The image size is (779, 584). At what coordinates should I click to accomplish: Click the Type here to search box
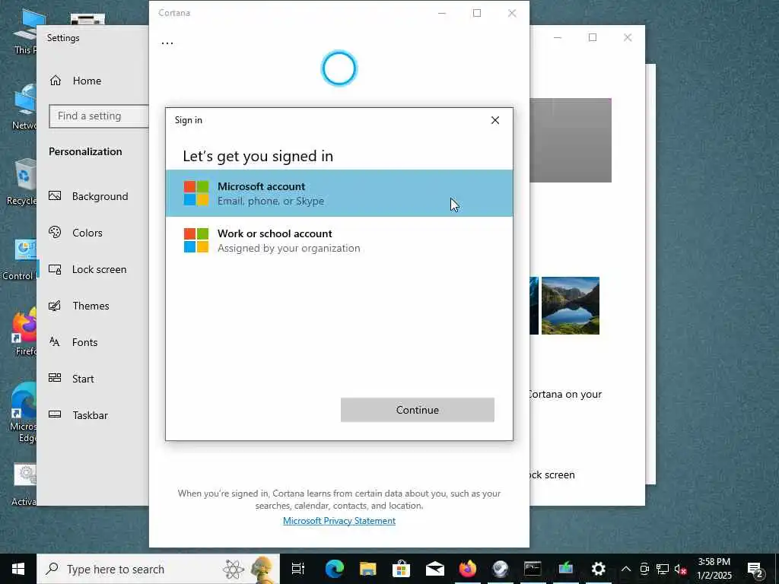coord(158,569)
